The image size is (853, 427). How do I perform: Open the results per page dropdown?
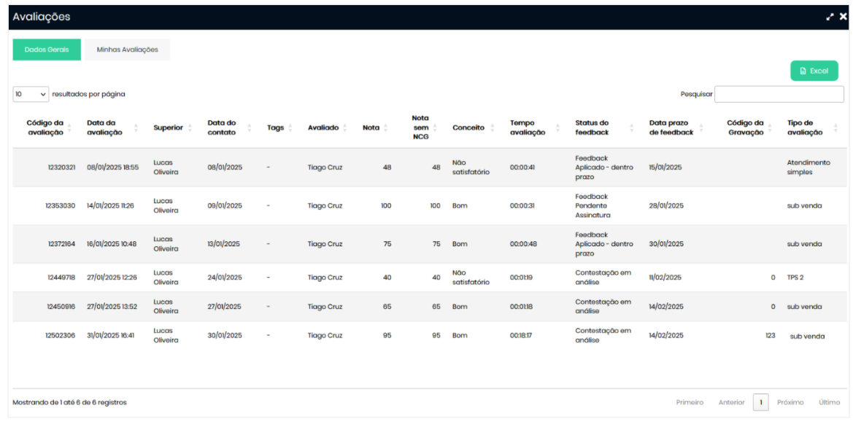pos(31,94)
